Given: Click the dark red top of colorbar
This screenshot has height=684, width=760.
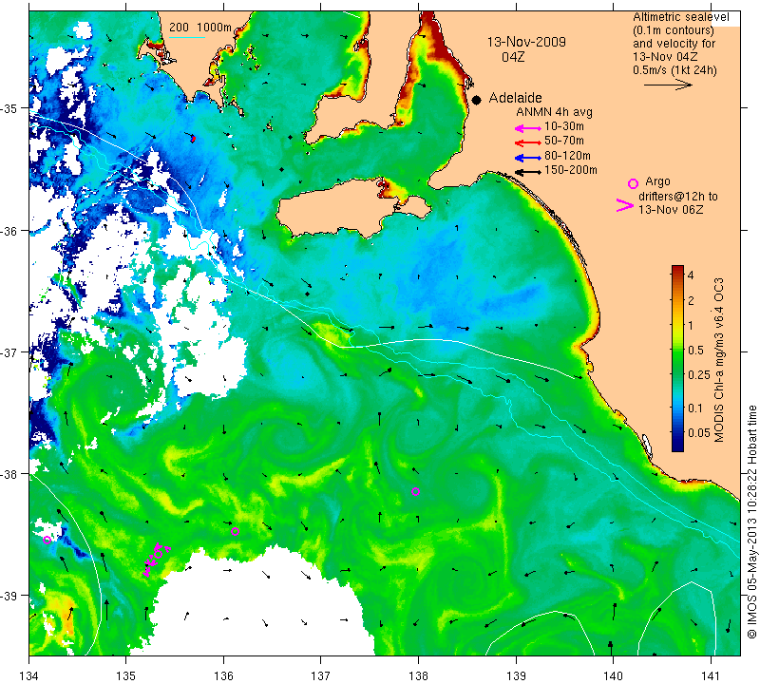Looking at the screenshot, I should click(x=677, y=268).
